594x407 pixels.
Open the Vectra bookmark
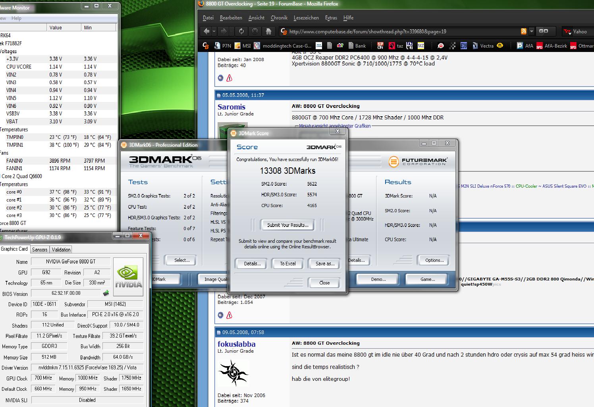[x=483, y=46]
